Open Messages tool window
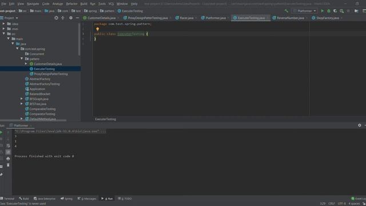 (87, 199)
